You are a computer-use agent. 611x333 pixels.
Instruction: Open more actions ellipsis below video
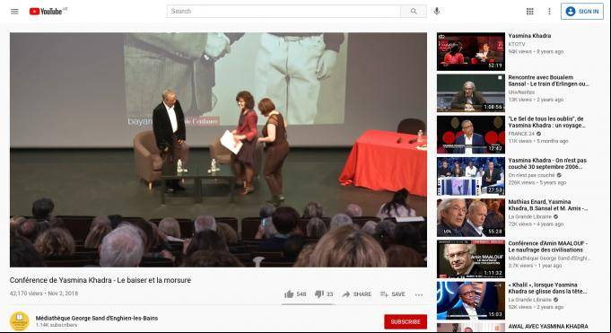click(419, 294)
